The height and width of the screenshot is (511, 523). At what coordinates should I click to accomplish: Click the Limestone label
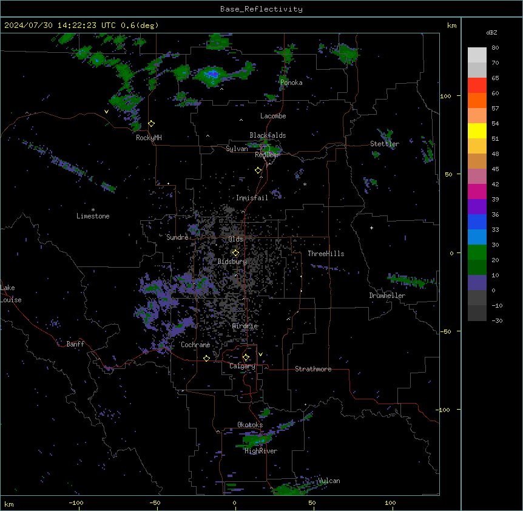[93, 216]
